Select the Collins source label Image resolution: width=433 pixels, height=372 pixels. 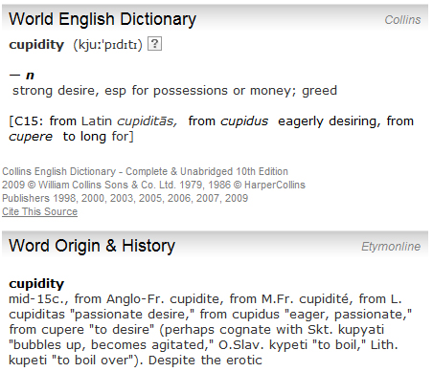click(x=402, y=20)
